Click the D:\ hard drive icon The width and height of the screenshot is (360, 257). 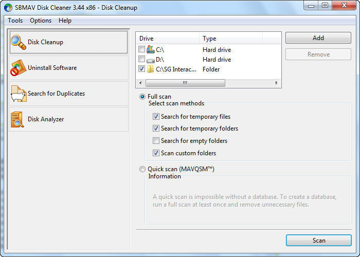(x=151, y=61)
